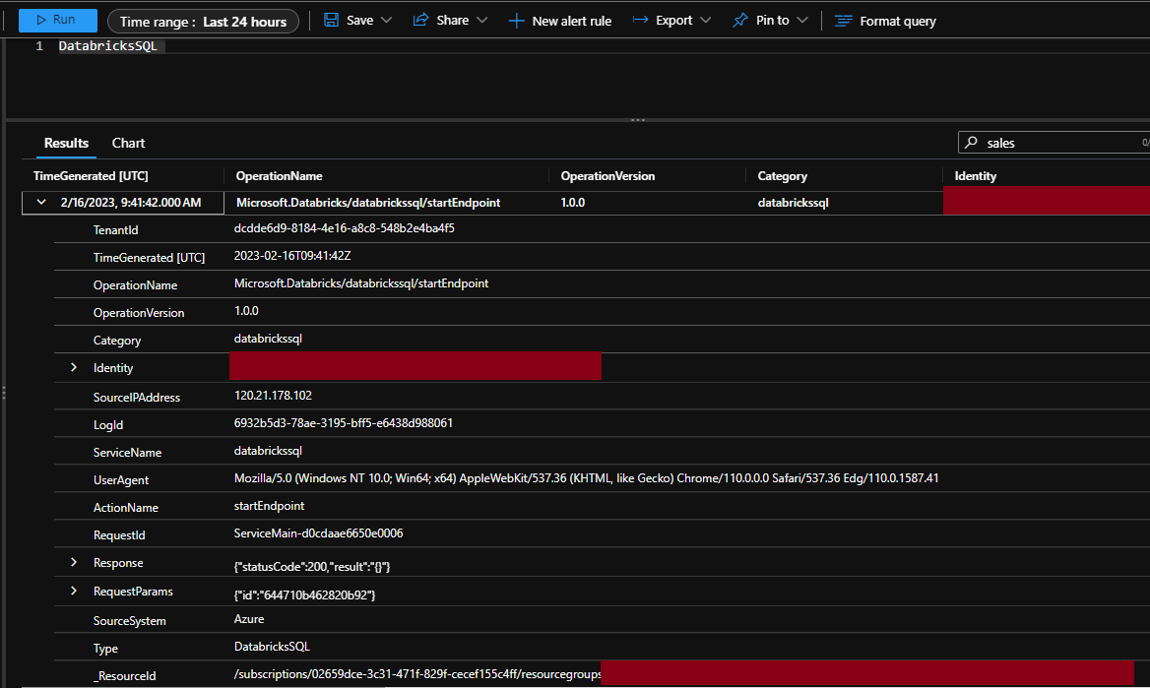Select the TimeGenerated value 2023-02-16T09:41:42Z
The width and height of the screenshot is (1150, 688).
[292, 256]
